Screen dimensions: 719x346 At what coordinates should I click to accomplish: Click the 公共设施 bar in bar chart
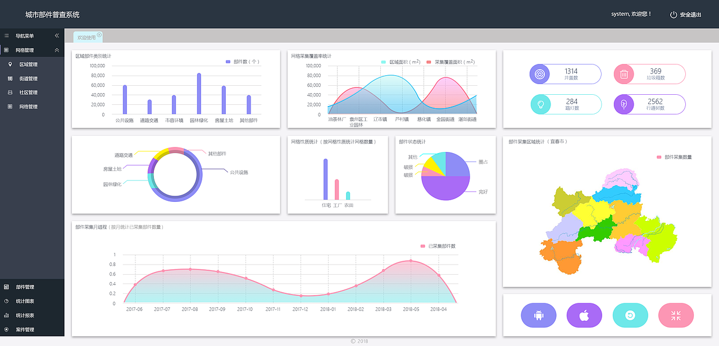tap(125, 100)
